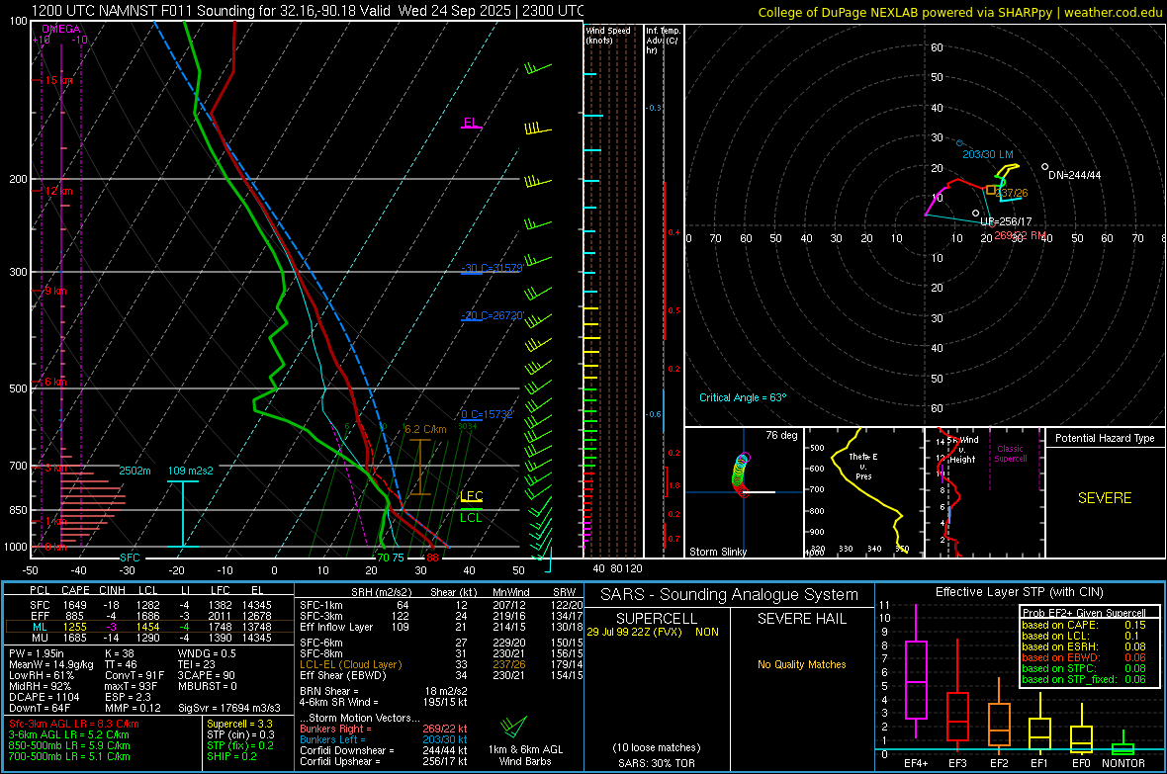The width and height of the screenshot is (1167, 774).
Task: Click 'Bunkers Left = 203/30 kt'
Action: pyautogui.click(x=384, y=739)
